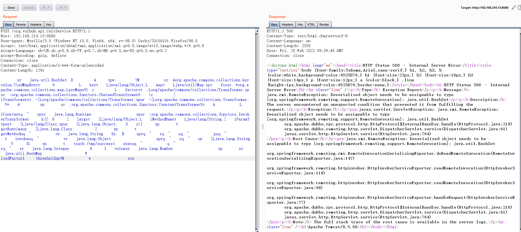Select the Raw tab in the Request panel
521x232 pixels.
[8, 24]
